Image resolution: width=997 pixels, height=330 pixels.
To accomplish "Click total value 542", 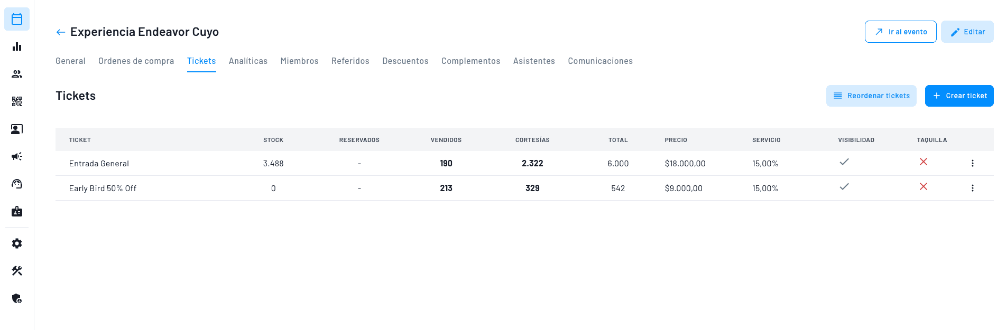I will coord(618,188).
